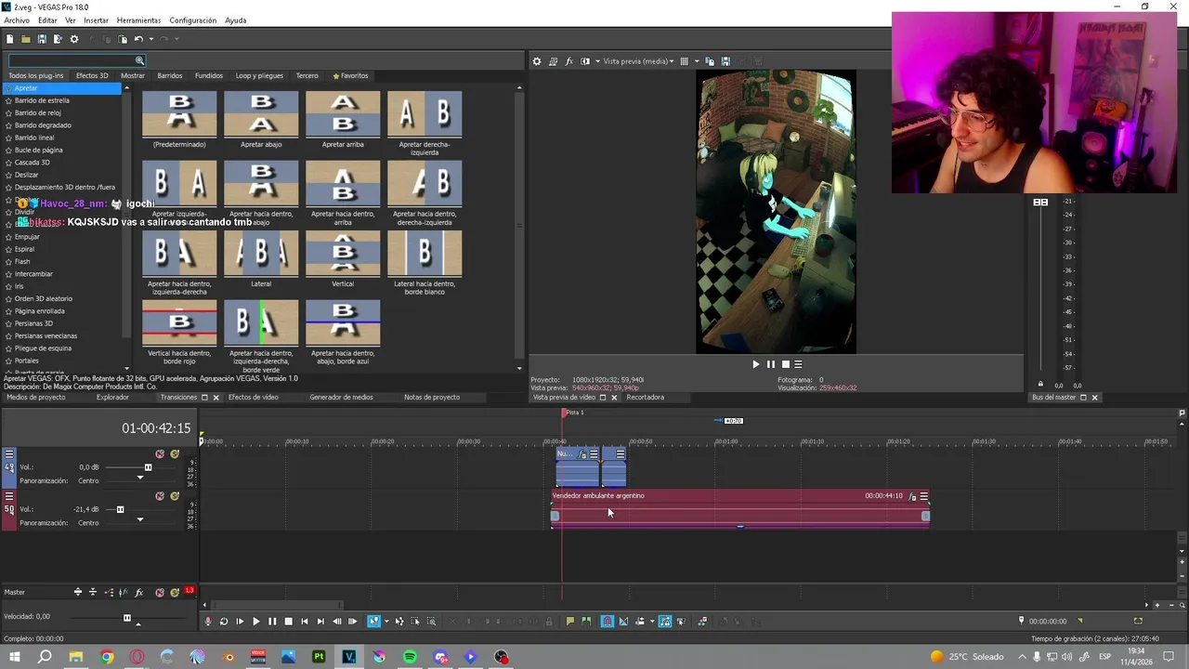Click the plug-in search magnifier icon
Viewport: 1189px width, 669px height.
(x=139, y=61)
